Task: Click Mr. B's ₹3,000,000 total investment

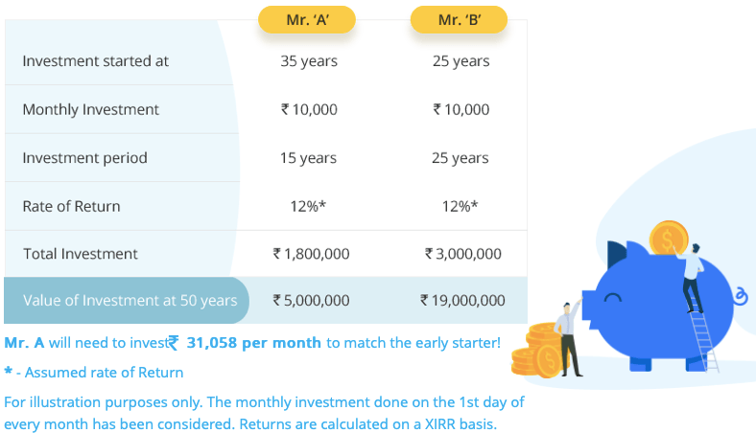Action: point(462,254)
